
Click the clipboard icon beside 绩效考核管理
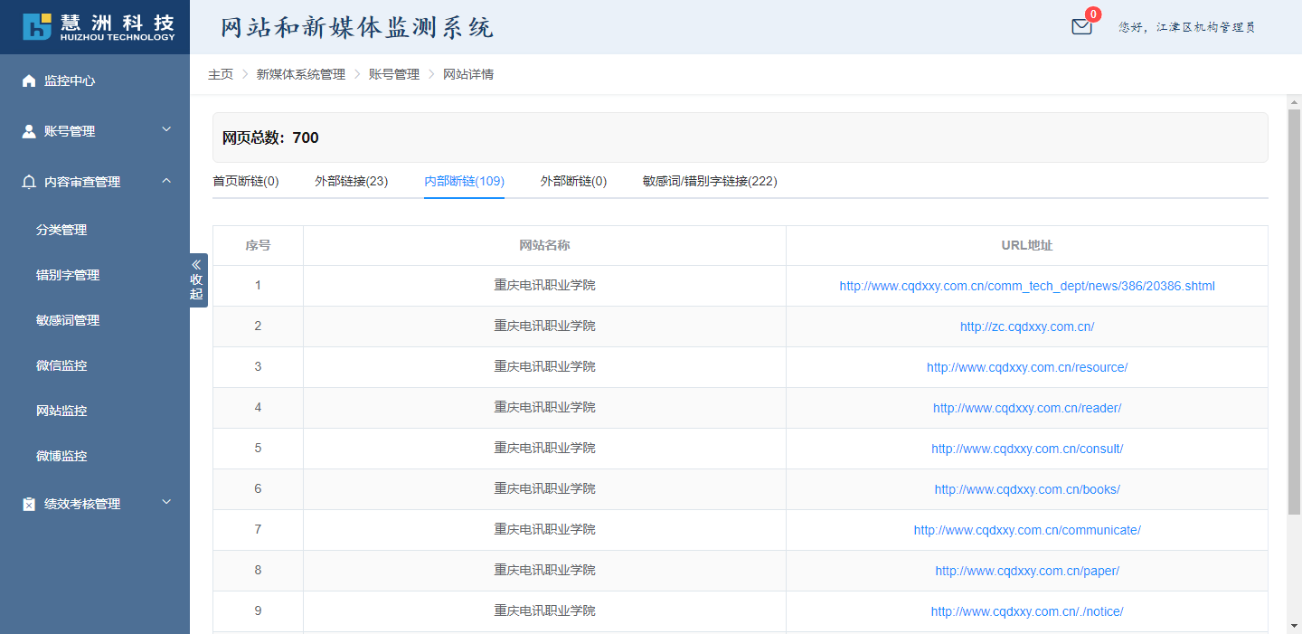point(29,504)
